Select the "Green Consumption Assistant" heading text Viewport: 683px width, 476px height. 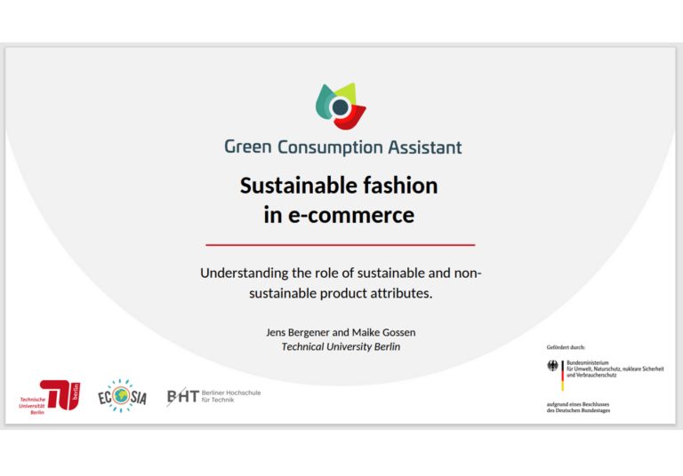342,147
